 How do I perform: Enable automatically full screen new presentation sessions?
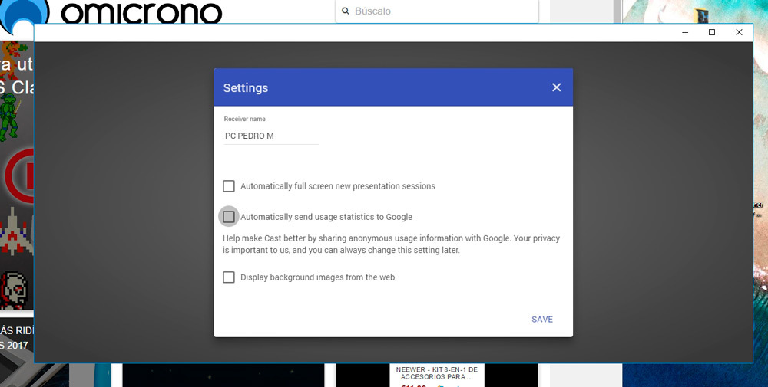coord(229,186)
